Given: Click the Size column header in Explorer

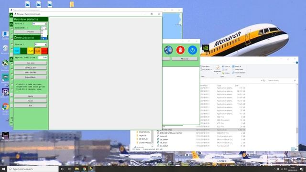Looking at the screenshot, I should point(237,86).
